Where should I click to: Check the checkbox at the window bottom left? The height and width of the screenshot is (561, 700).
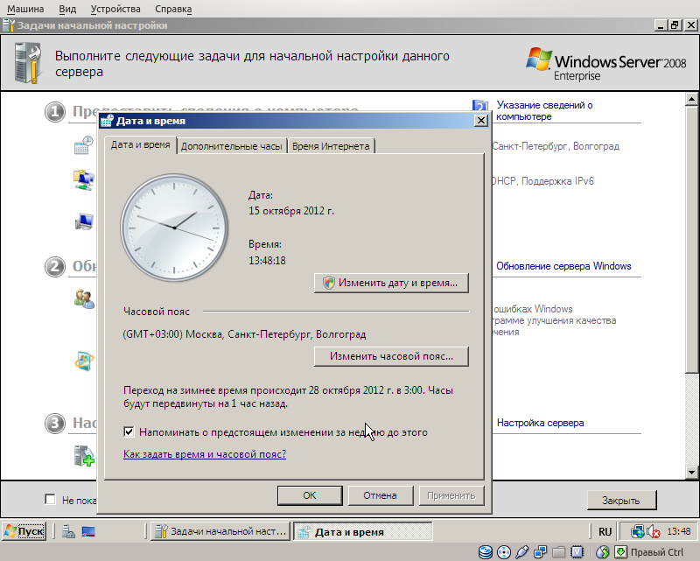[50, 499]
